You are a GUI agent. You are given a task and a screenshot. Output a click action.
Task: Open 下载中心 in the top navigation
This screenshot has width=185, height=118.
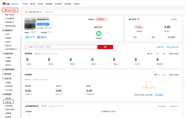(77, 4)
